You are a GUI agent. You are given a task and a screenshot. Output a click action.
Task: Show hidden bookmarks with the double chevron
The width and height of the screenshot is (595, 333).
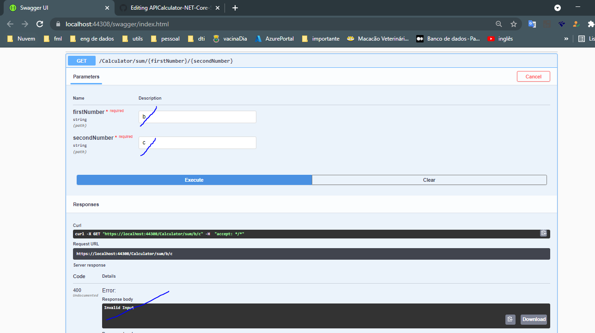566,39
